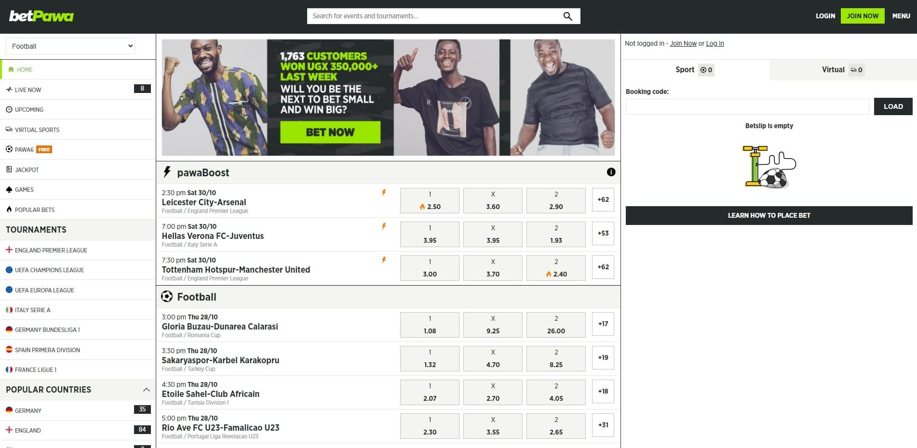The width and height of the screenshot is (917, 448).
Task: Select Leicester City home win odds 2.50
Action: click(430, 200)
